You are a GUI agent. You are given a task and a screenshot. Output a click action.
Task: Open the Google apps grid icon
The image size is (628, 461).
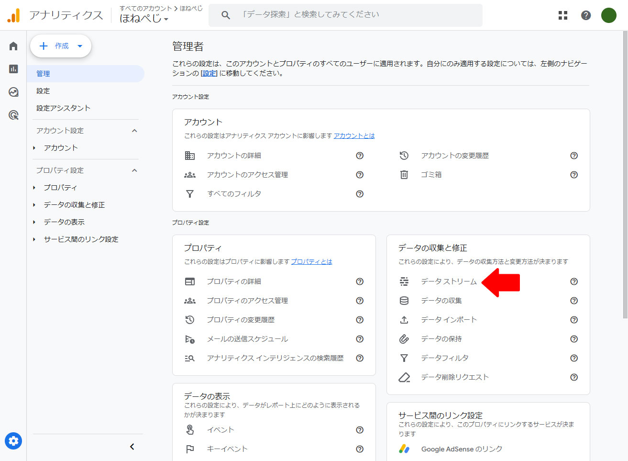point(563,15)
